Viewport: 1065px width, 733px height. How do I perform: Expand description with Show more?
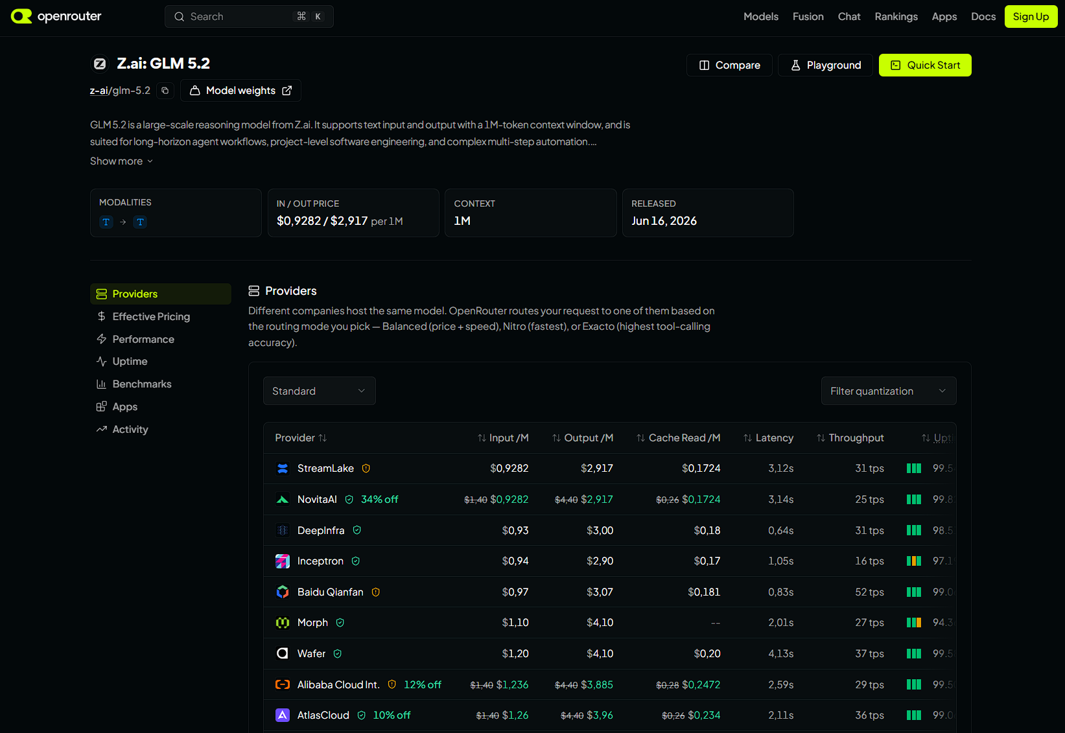tap(122, 161)
